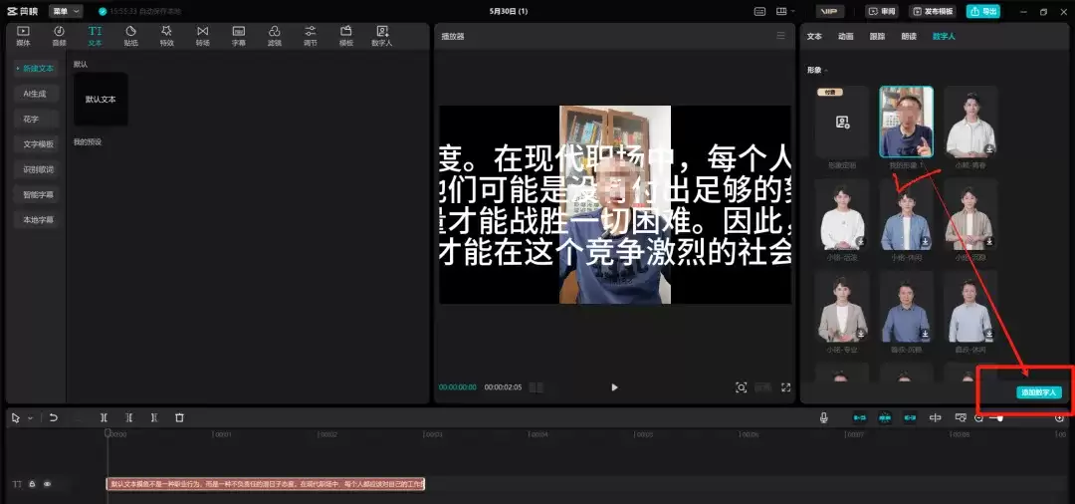Screen dimensions: 1075x504
Task: Open the player hamburger menu icon
Action: click(x=781, y=36)
